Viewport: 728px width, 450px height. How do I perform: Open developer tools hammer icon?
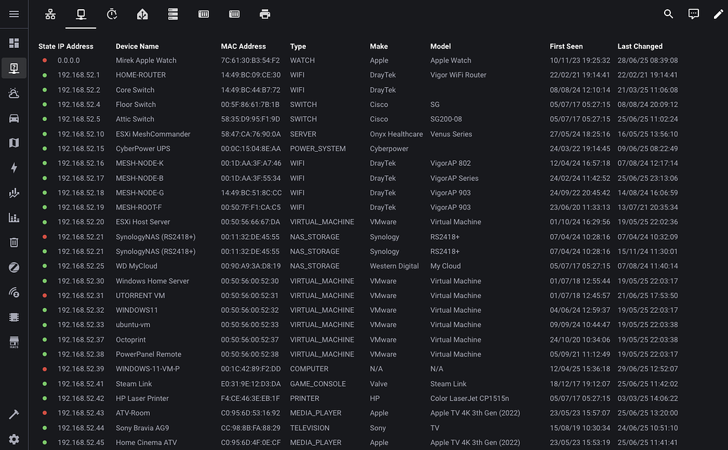tap(14, 414)
